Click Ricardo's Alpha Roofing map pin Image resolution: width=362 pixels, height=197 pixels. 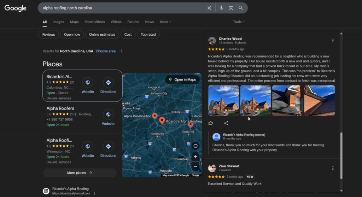(x=162, y=121)
